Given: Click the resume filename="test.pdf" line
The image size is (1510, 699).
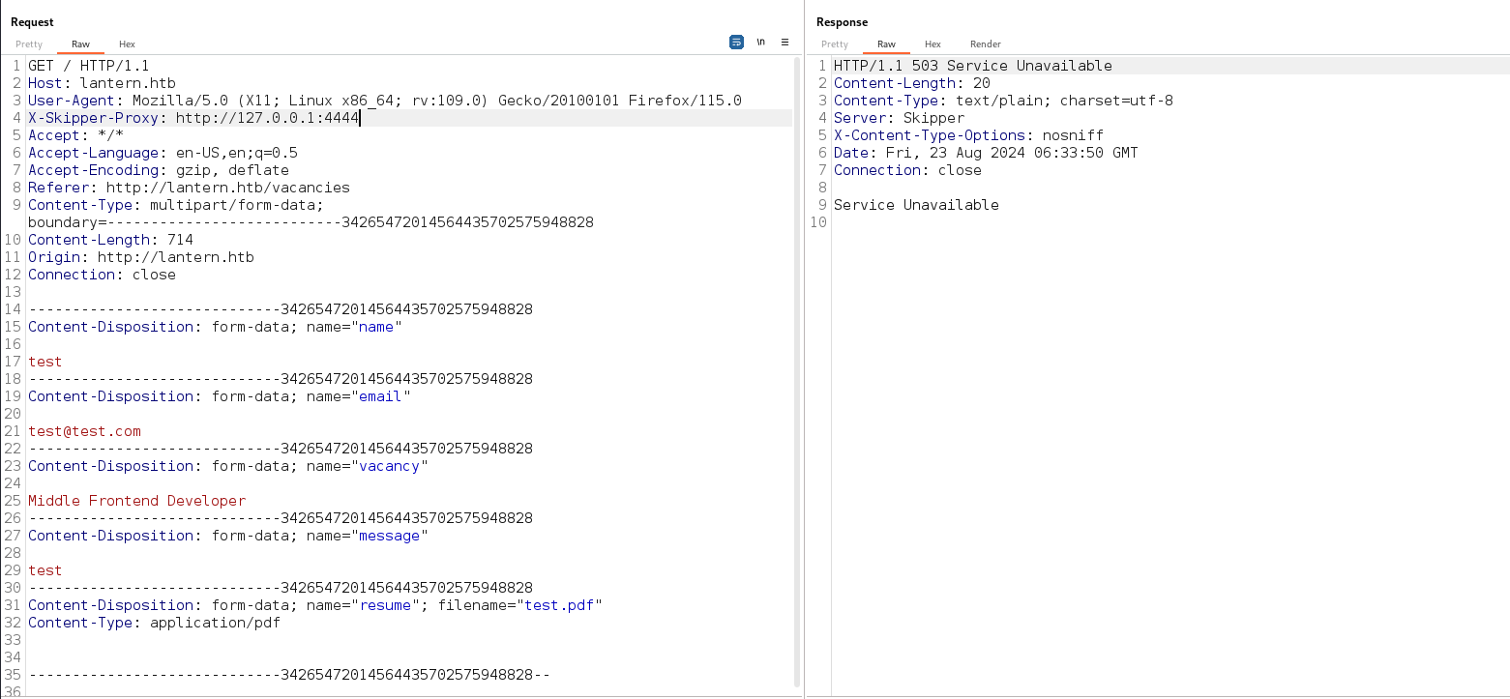Looking at the screenshot, I should (x=315, y=605).
